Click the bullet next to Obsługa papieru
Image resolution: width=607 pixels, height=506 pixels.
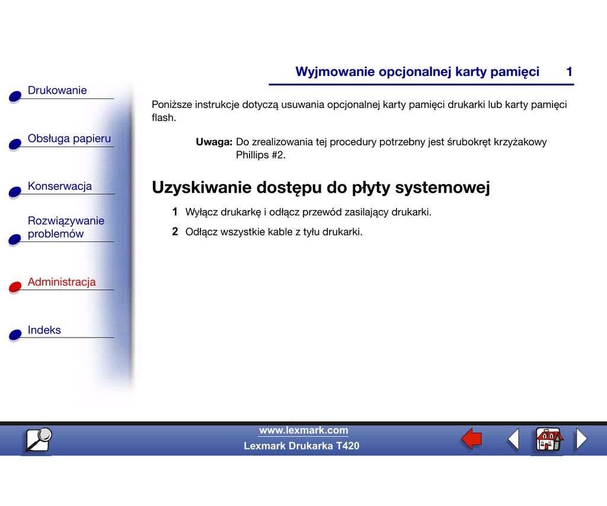(15, 145)
